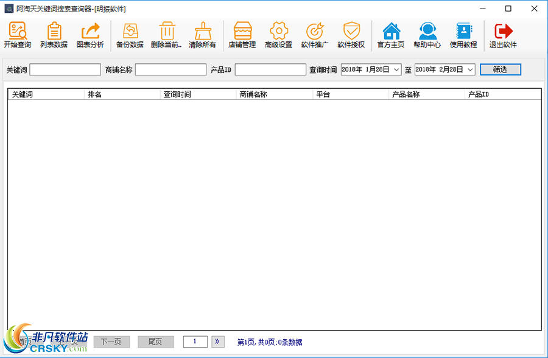Sort by the 平台 column header
This screenshot has height=358, width=548.
click(x=351, y=94)
